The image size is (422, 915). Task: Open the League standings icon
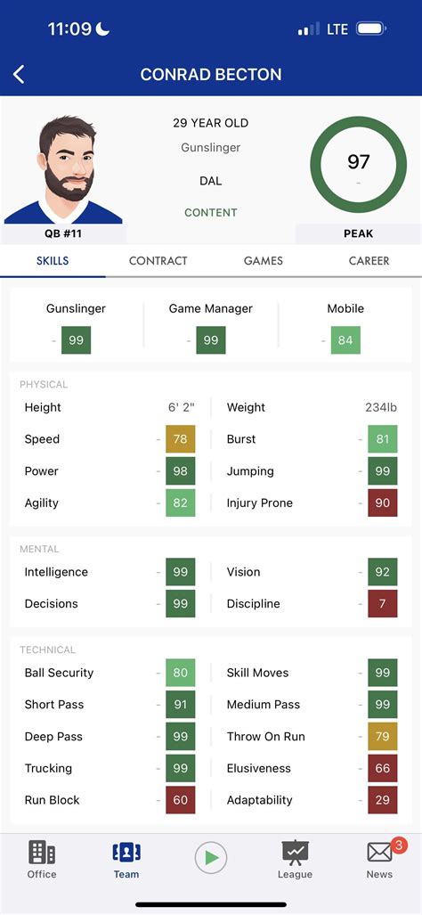click(x=295, y=860)
